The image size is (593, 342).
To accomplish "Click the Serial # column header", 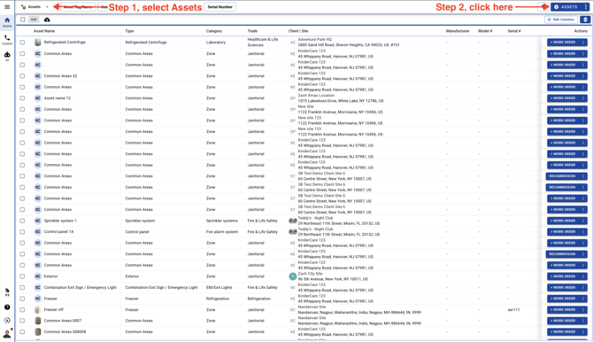I will pos(514,31).
